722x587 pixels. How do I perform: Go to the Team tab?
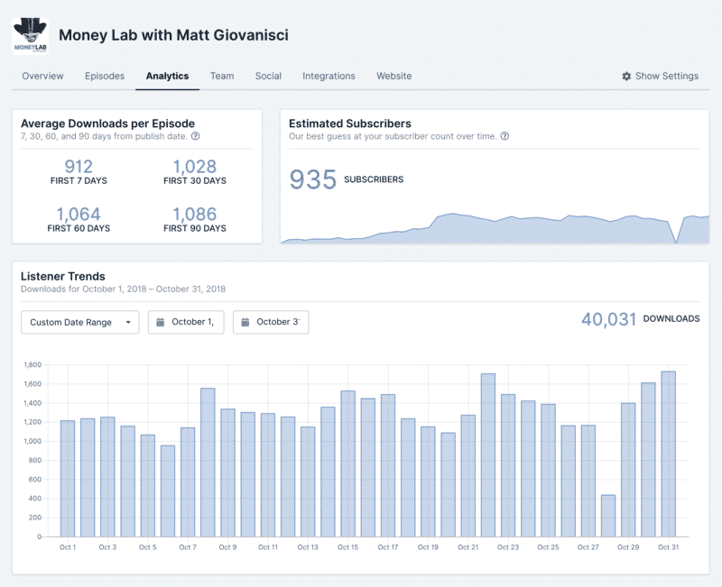(222, 76)
